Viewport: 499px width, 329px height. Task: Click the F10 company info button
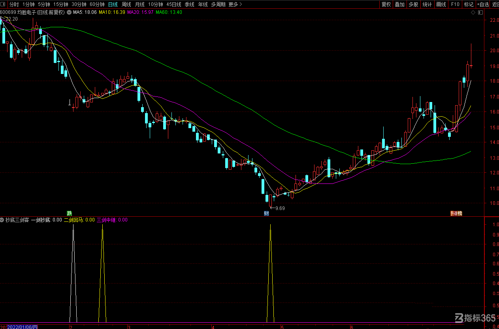(x=455, y=4)
